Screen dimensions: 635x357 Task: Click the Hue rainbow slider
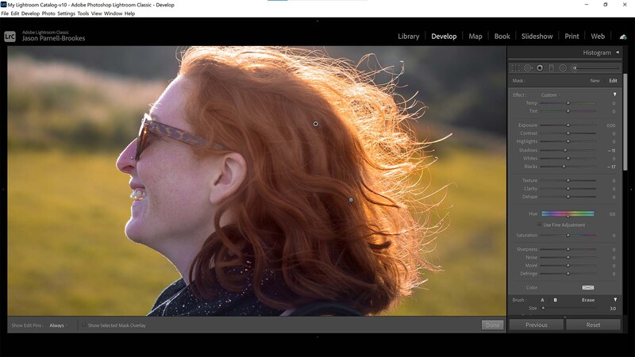(568, 213)
